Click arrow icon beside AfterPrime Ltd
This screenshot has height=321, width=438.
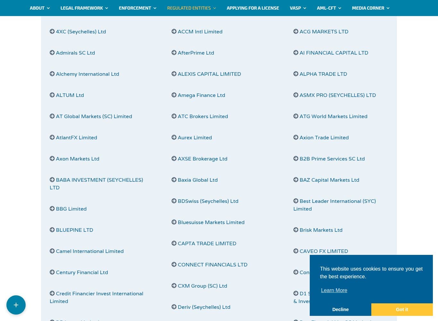pyautogui.click(x=174, y=53)
